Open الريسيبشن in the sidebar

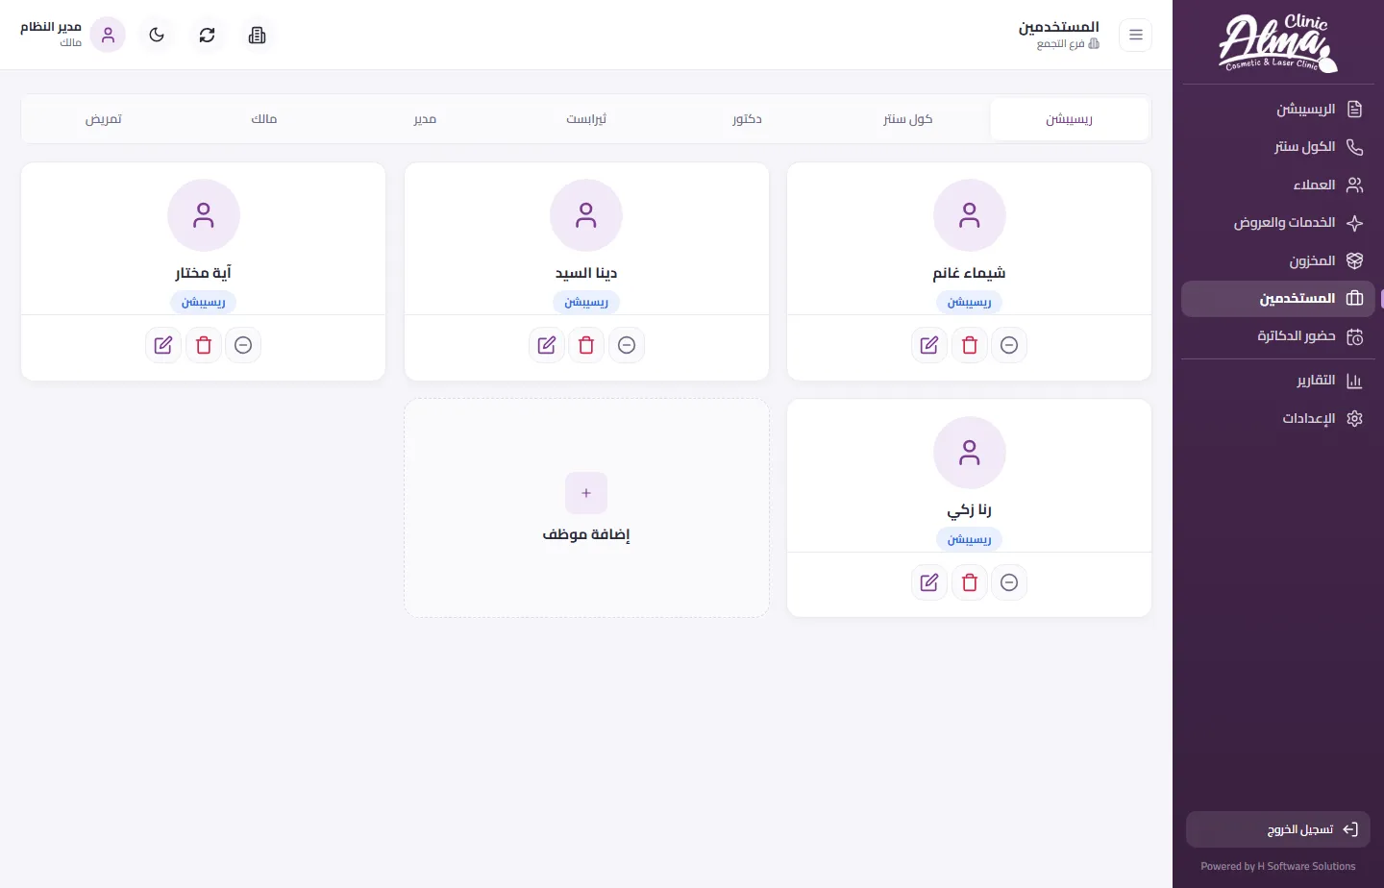click(x=1278, y=110)
